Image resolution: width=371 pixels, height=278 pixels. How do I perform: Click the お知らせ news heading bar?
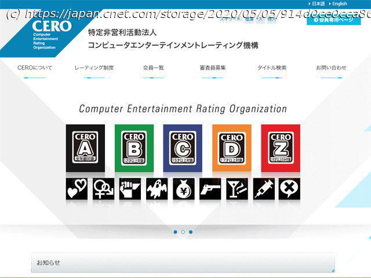click(x=183, y=262)
